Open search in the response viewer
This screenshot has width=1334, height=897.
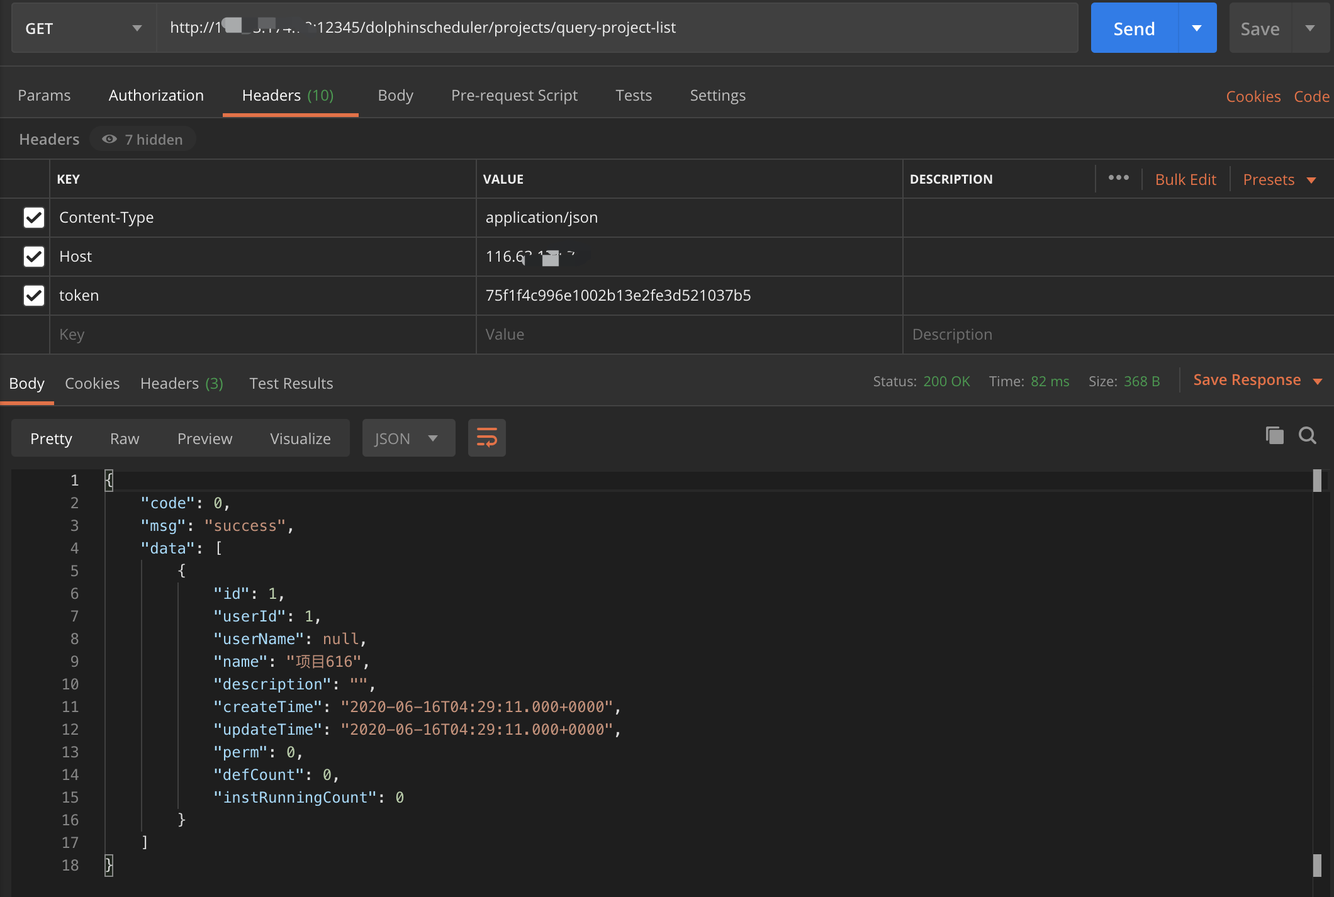point(1307,435)
